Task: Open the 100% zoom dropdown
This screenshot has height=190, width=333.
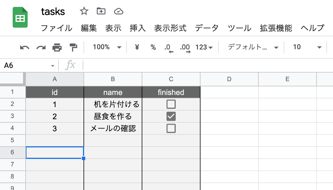Action: click(107, 47)
